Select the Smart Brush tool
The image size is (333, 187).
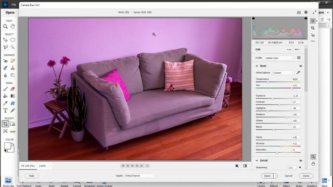(x=5, y=68)
